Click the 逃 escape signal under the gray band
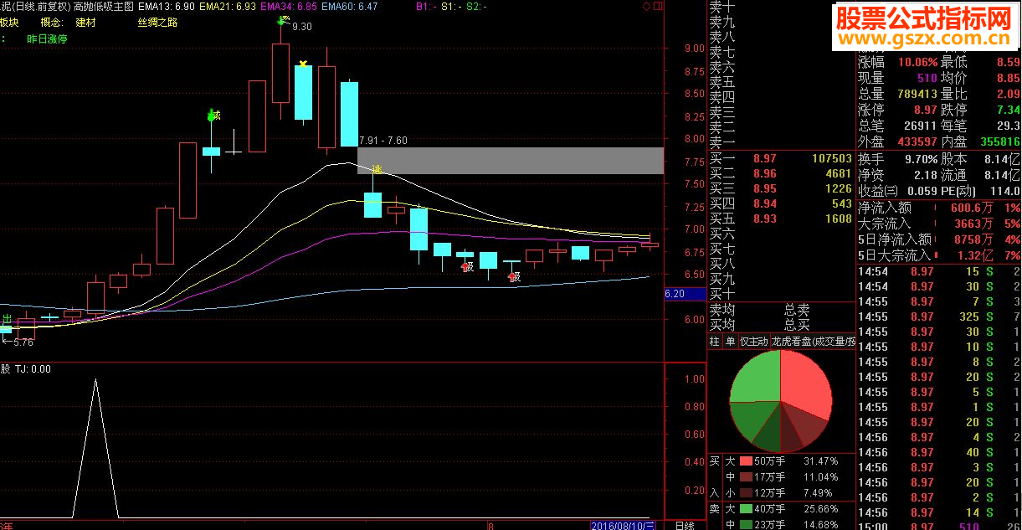This screenshot has height=530, width=1022. [x=377, y=170]
